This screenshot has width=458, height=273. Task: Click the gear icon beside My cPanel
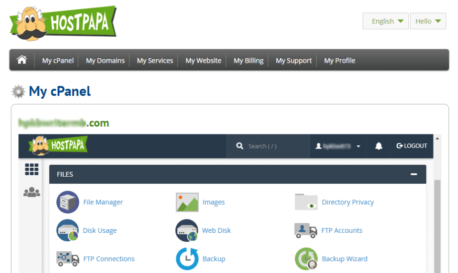coord(18,91)
